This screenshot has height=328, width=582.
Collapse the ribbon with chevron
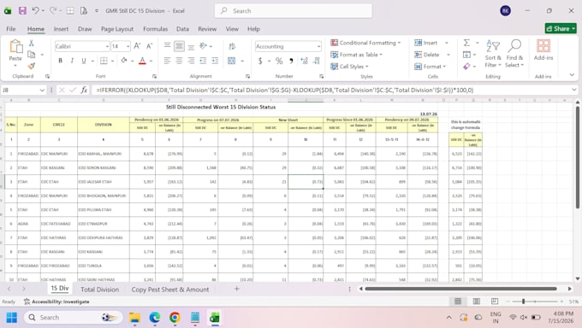572,75
